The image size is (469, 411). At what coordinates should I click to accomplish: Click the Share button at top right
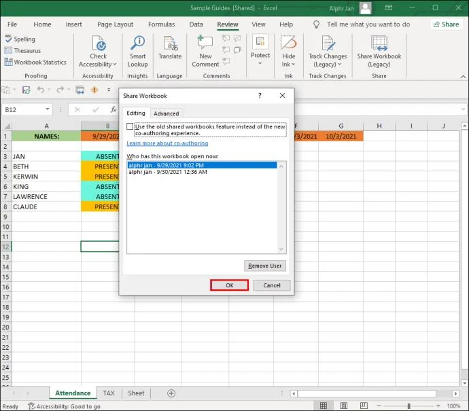point(447,24)
